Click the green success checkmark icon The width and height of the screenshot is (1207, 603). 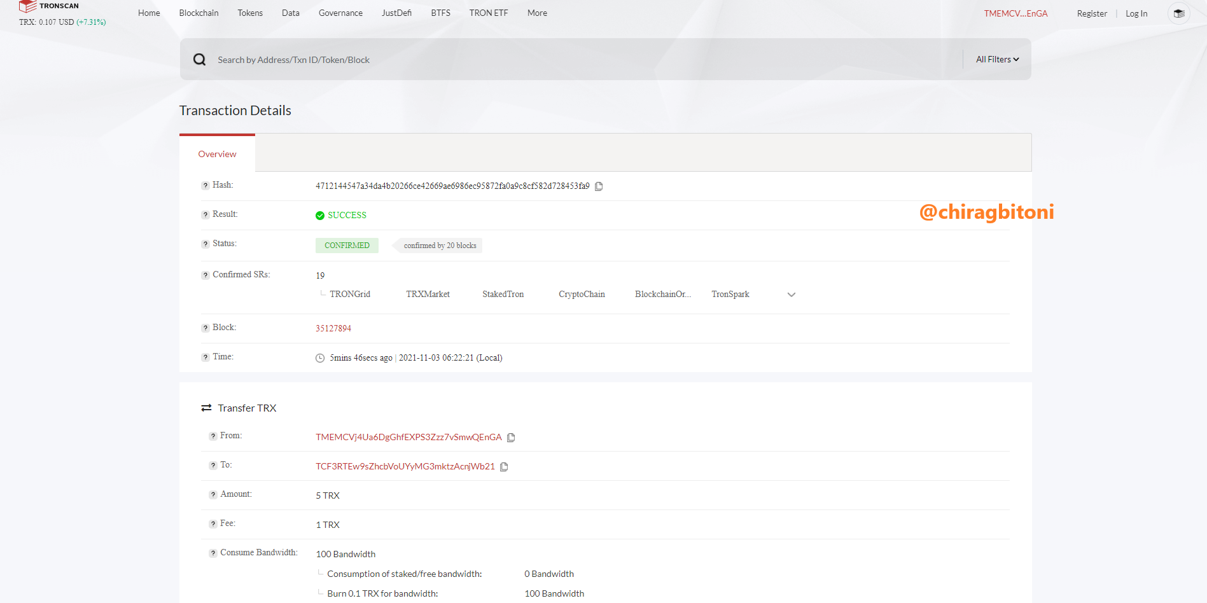coord(320,216)
